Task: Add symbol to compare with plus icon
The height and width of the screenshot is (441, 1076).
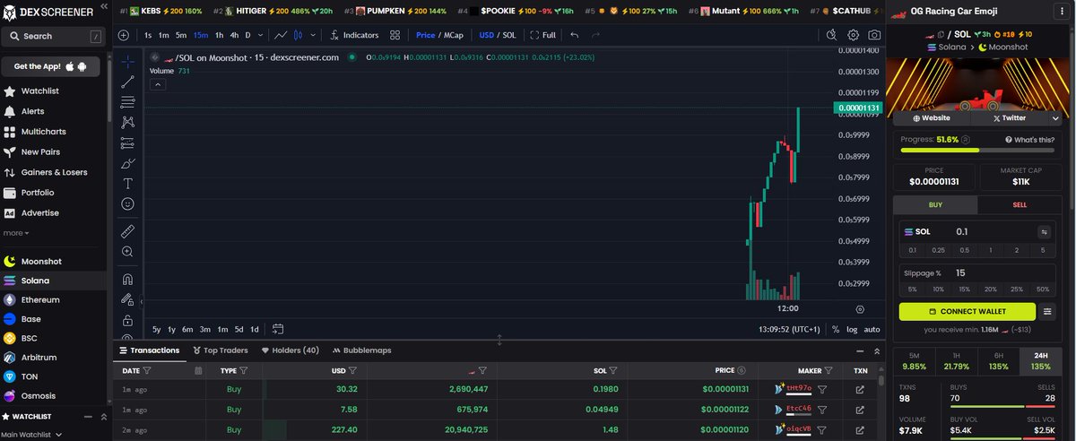Action: pyautogui.click(x=124, y=35)
